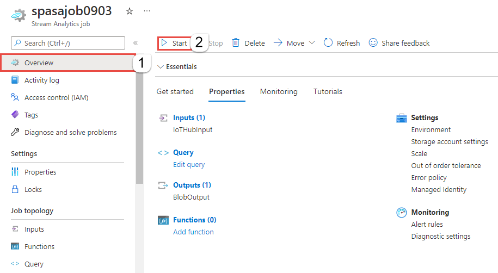The height and width of the screenshot is (273, 498).
Task: Collapse the sidebar with double chevron
Action: [x=136, y=43]
